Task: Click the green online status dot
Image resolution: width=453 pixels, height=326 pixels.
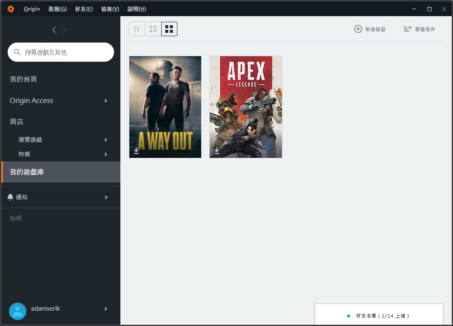Action: 348,316
